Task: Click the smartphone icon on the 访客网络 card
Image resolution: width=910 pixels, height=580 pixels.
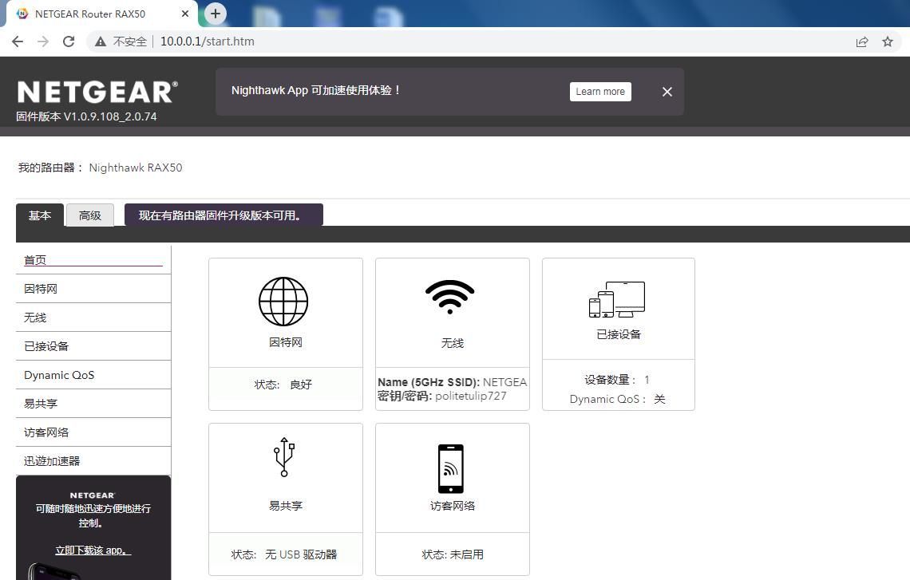Action: click(x=451, y=468)
